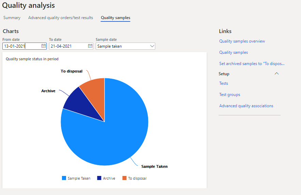Expand the Sample date dropdown arrow
This screenshot has width=301, height=195.
152,46
